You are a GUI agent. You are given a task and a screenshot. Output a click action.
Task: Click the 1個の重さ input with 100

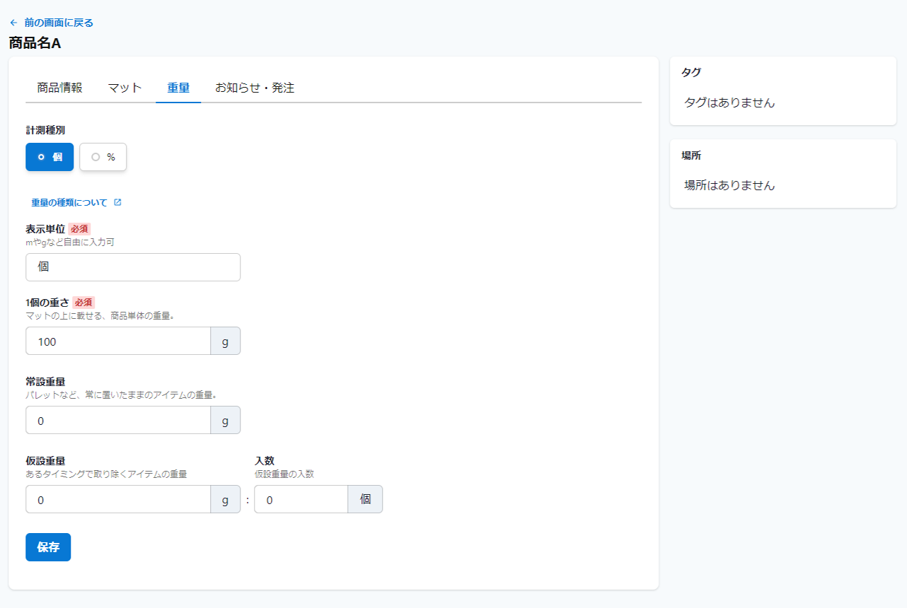coord(118,341)
